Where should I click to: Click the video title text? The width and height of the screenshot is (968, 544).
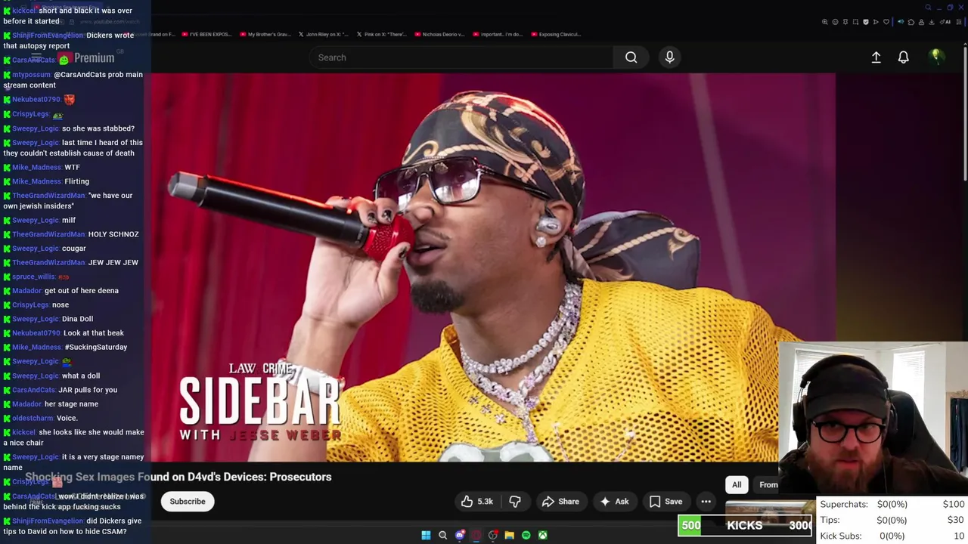178,477
